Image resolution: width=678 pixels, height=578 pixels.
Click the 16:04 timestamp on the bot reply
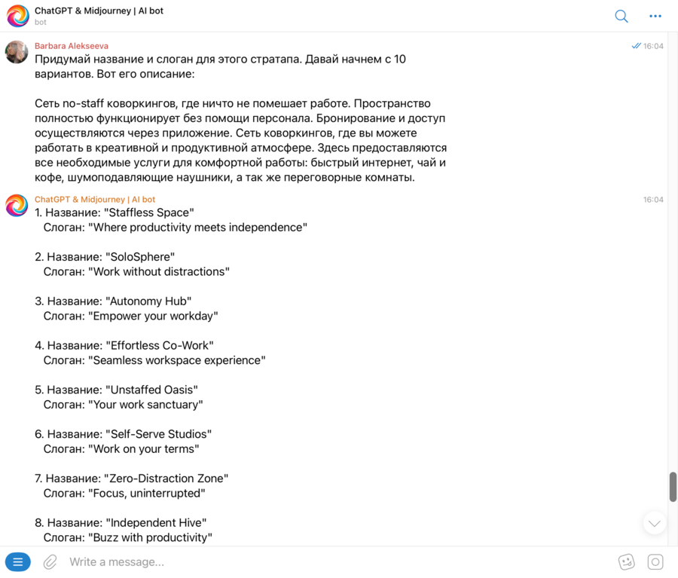click(x=653, y=200)
